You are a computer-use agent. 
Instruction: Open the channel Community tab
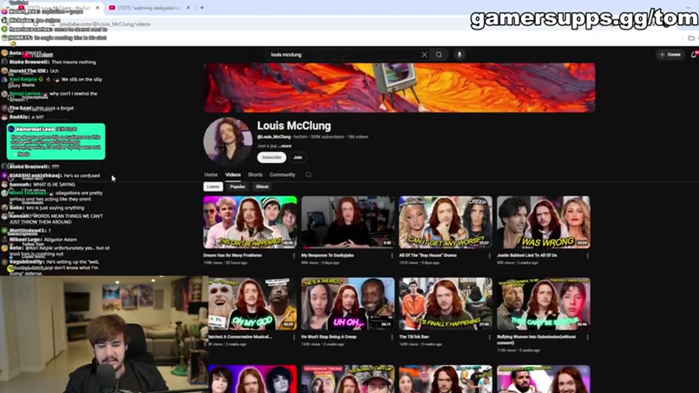click(x=282, y=175)
